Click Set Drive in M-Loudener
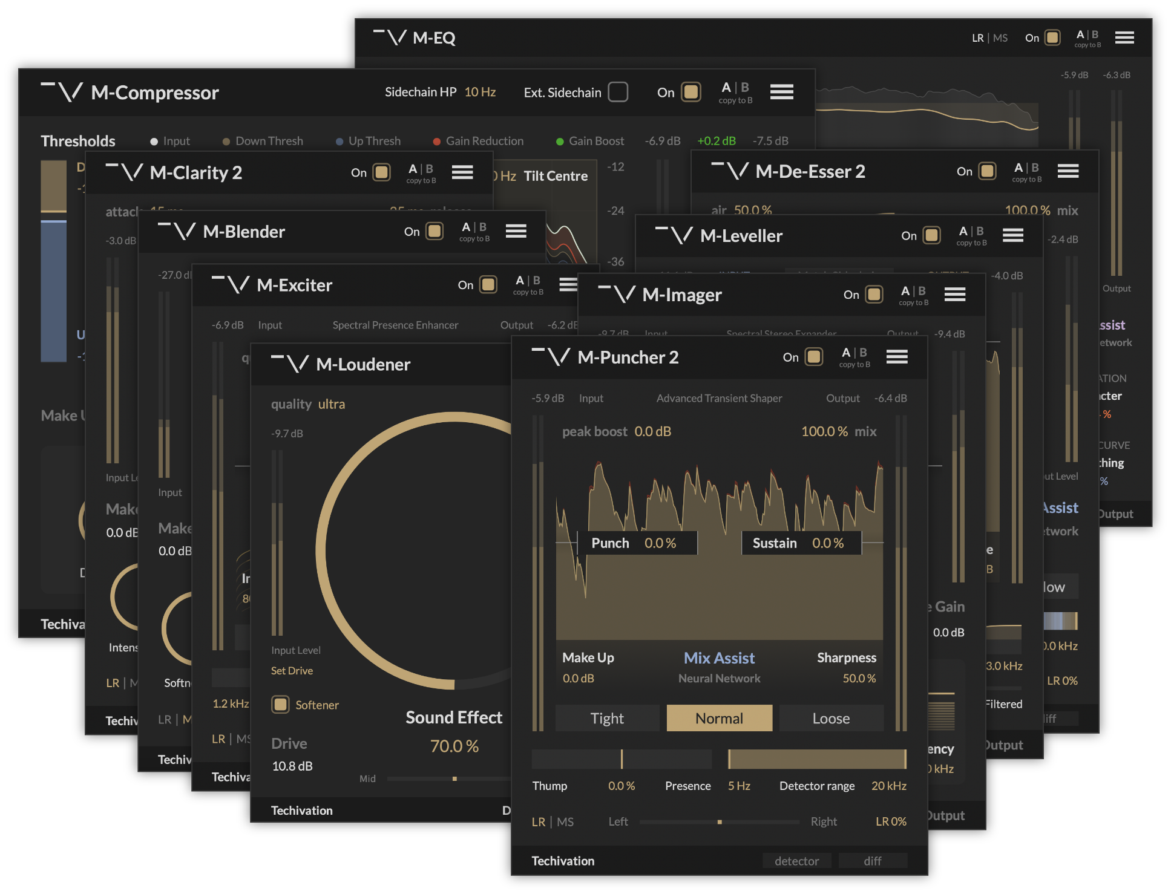This screenshot has width=1171, height=894. pos(292,671)
